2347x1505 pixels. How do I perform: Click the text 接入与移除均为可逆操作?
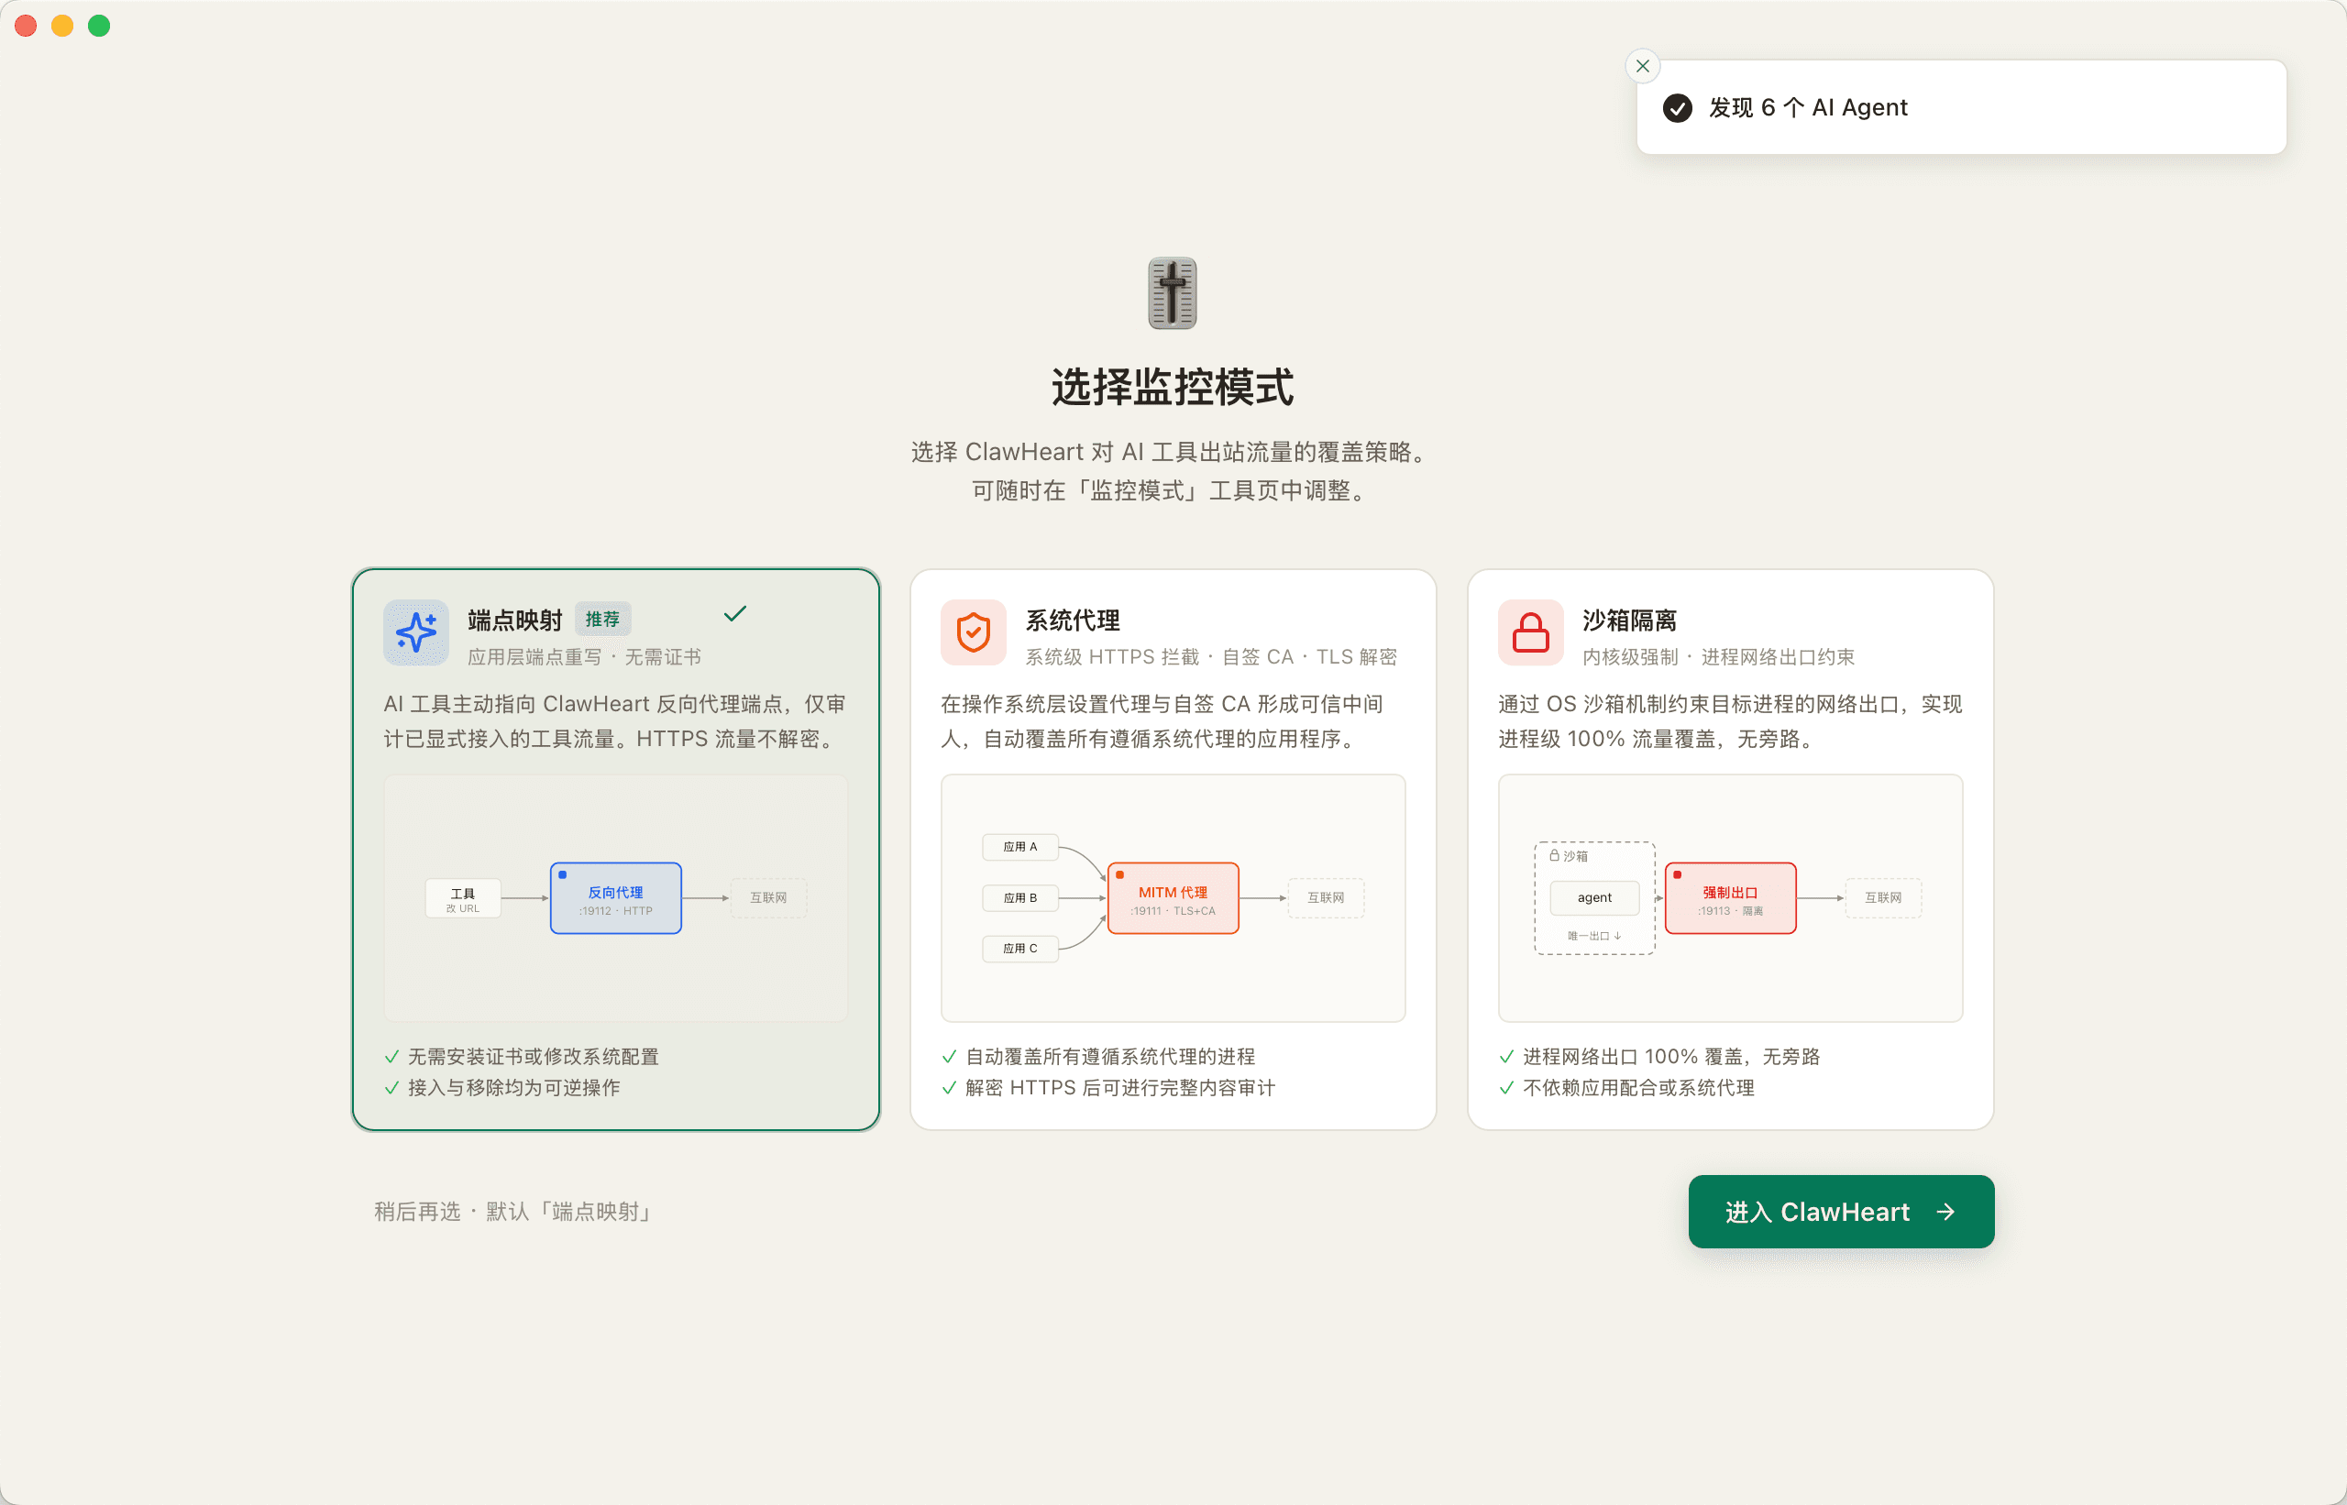513,1087
